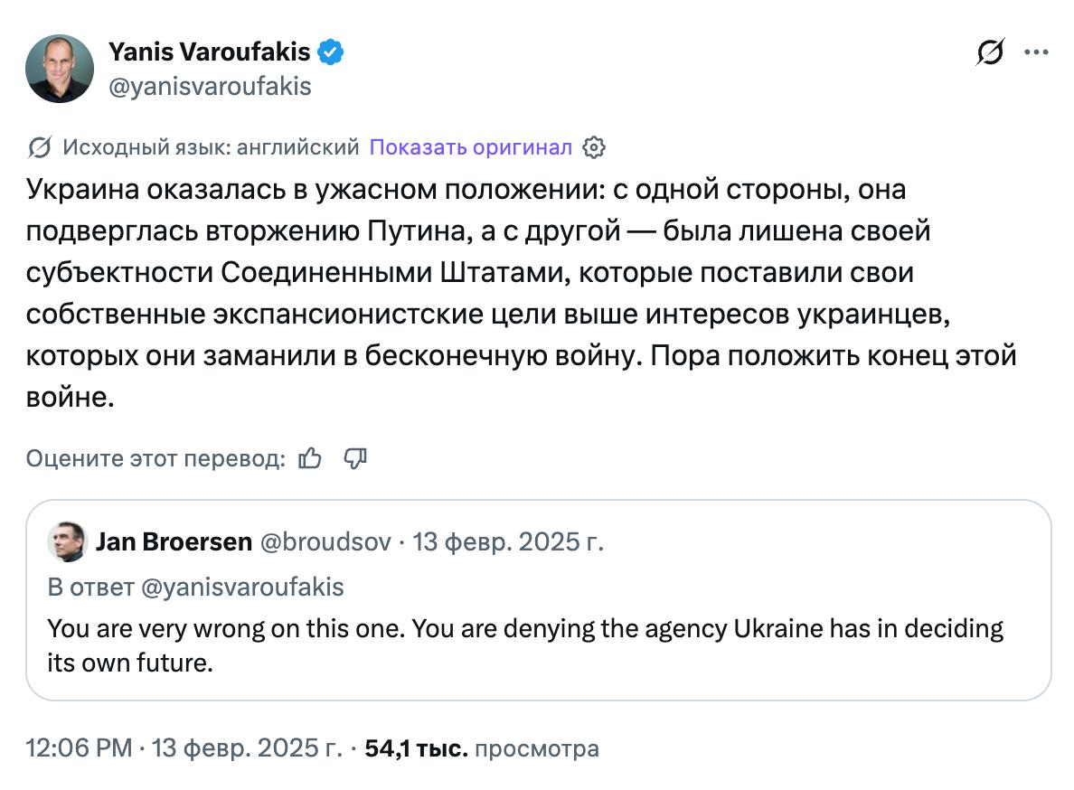Screen dimensions: 1074x790
Task: Click the Jan Broersen name in quote
Action: click(x=173, y=541)
